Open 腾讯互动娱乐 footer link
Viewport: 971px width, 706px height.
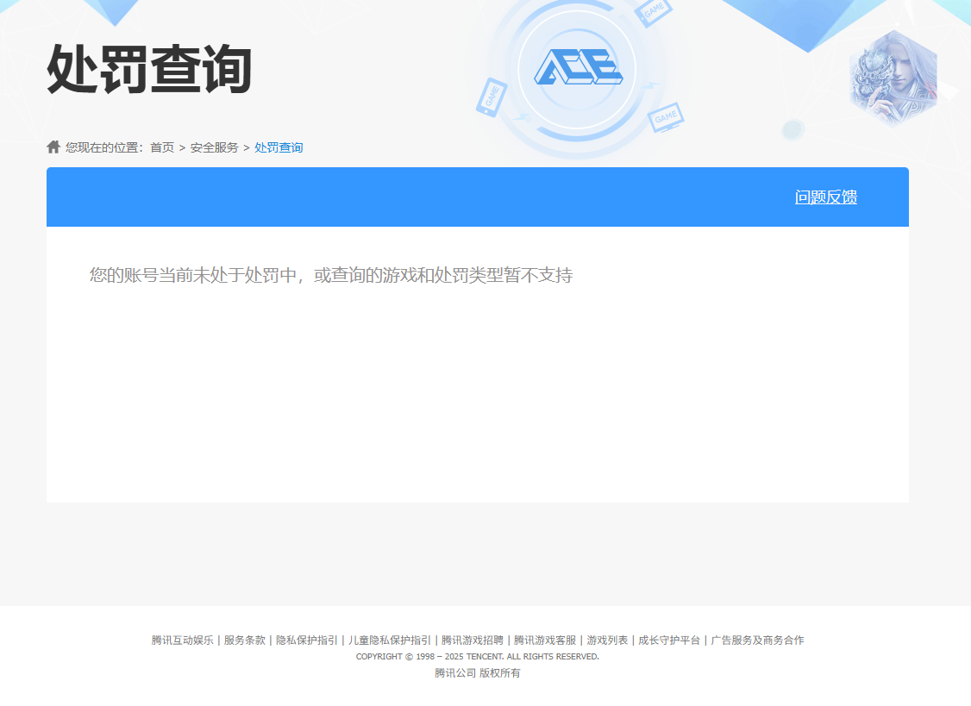click(182, 640)
